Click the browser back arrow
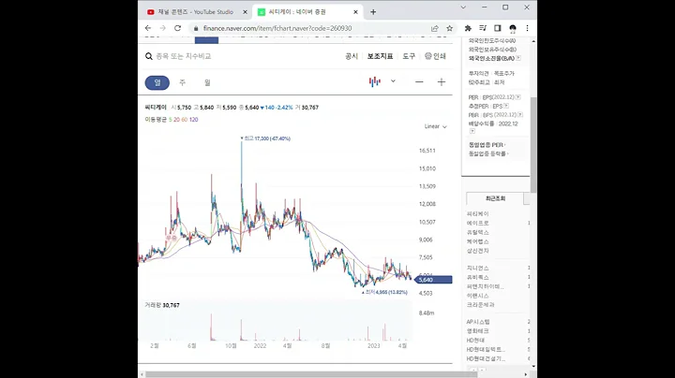This screenshot has width=675, height=378. pyautogui.click(x=148, y=28)
